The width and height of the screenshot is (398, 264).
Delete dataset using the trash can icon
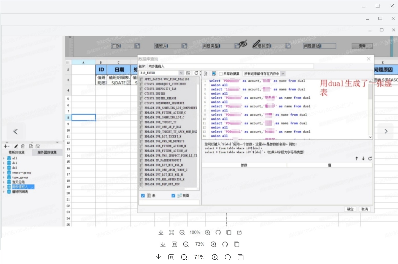pos(23,146)
